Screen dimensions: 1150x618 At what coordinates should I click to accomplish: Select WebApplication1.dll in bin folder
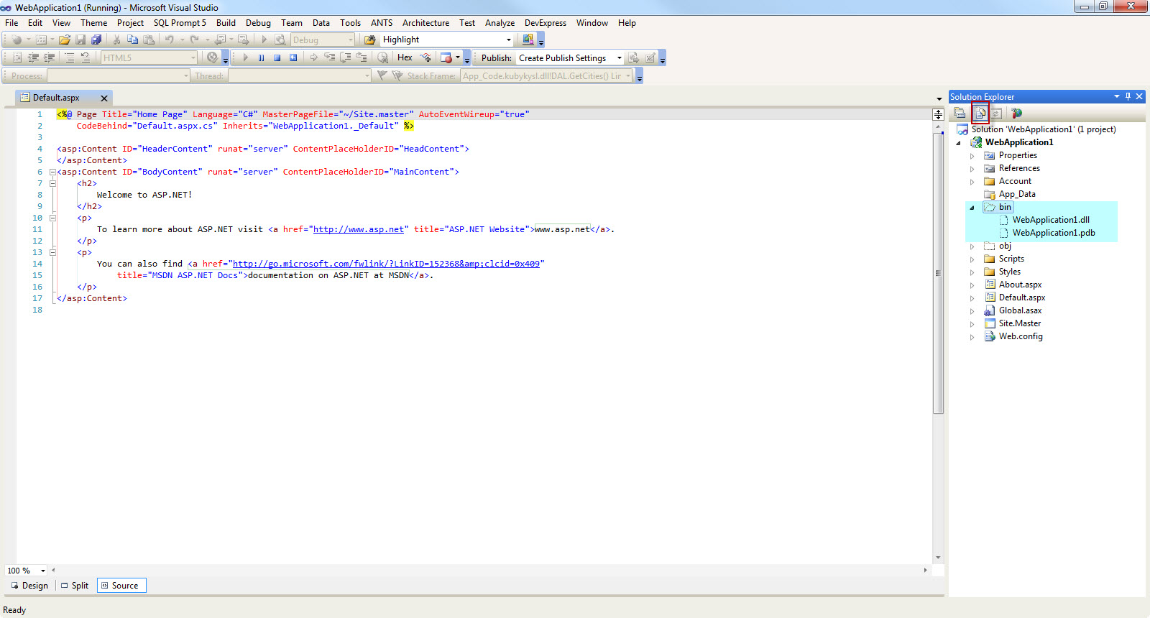[x=1051, y=220]
